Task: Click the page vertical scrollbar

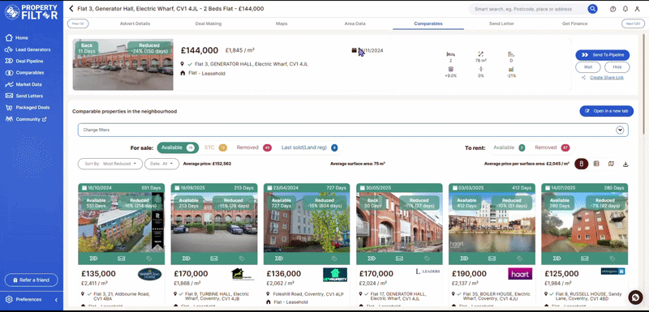Action: tap(643, 85)
